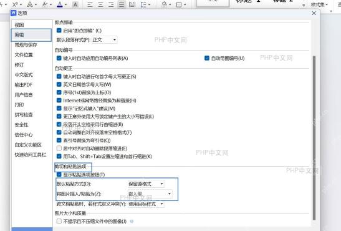Click the character shading gray A icon

pos(75,4)
